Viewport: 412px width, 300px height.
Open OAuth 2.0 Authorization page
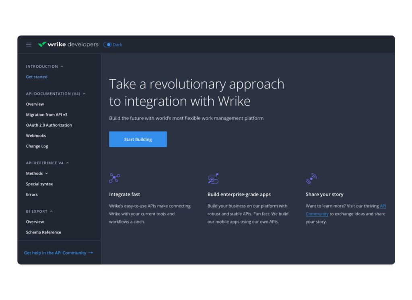point(49,125)
